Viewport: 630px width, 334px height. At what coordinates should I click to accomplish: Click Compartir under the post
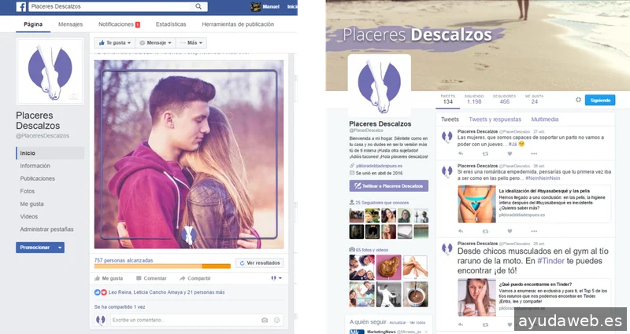195,278
